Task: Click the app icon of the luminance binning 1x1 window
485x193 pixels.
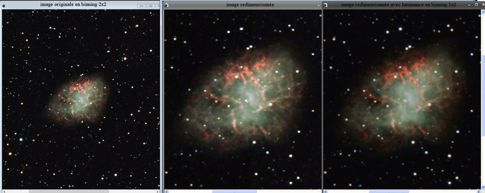Action: tap(325, 5)
